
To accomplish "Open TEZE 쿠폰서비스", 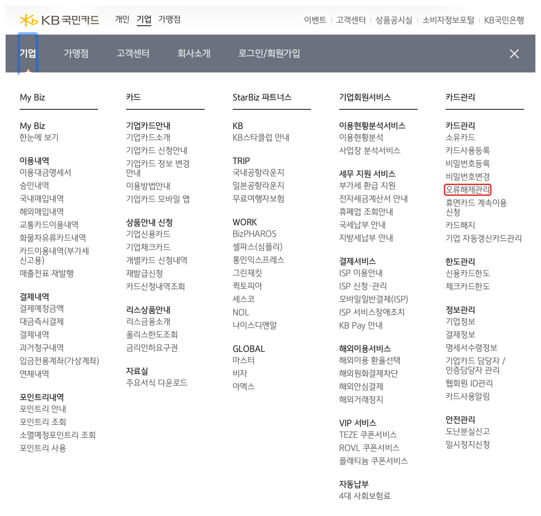I will [x=368, y=435].
